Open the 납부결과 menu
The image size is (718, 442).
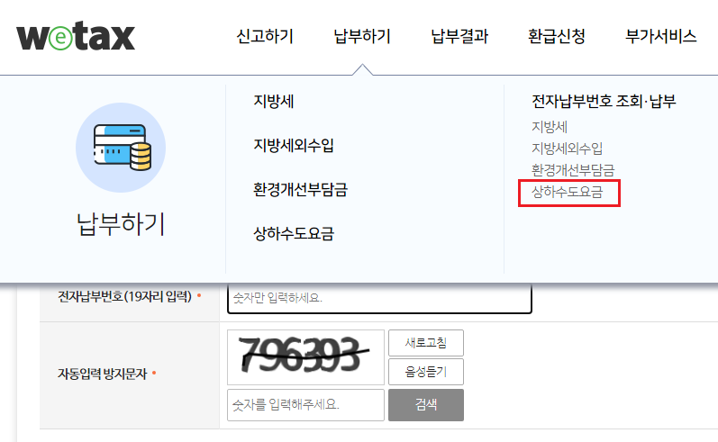pyautogui.click(x=459, y=36)
